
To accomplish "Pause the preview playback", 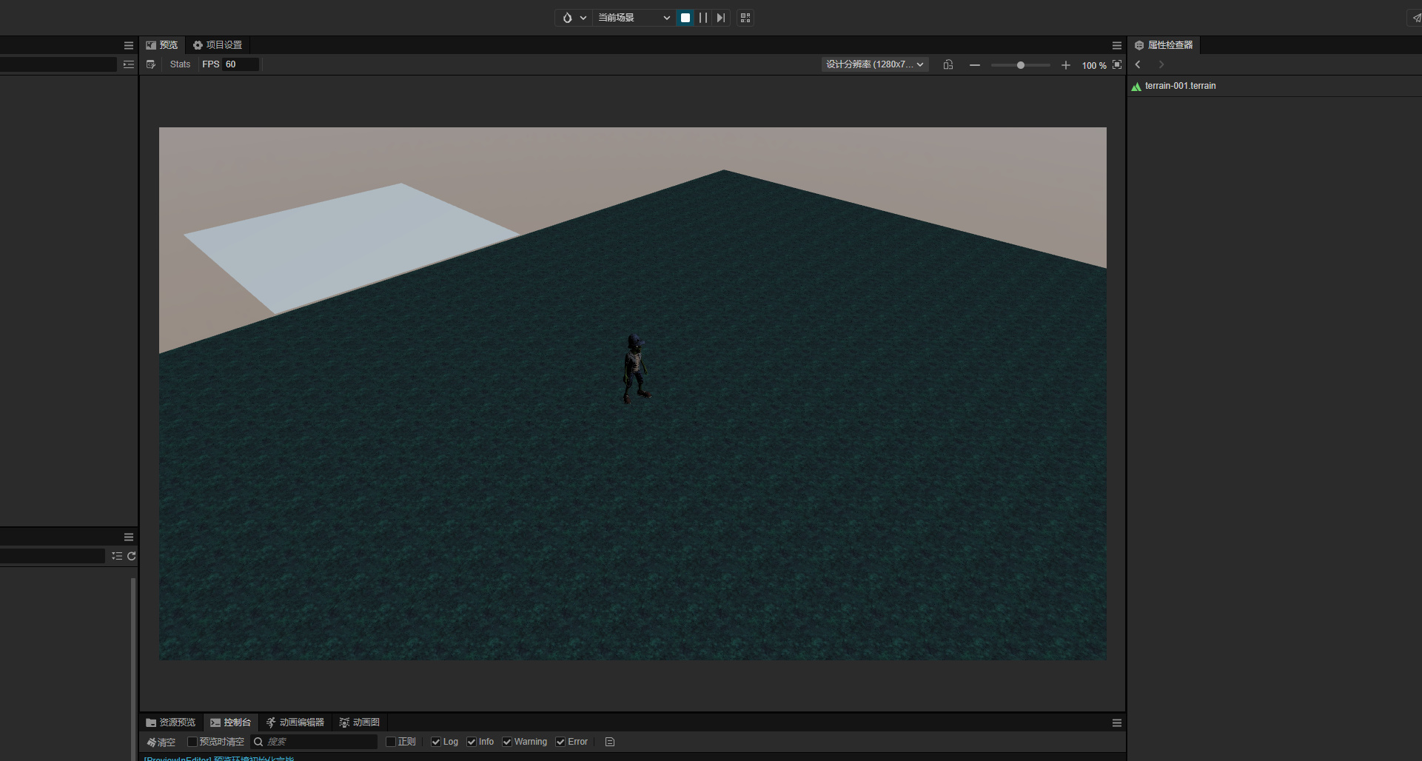I will click(703, 18).
